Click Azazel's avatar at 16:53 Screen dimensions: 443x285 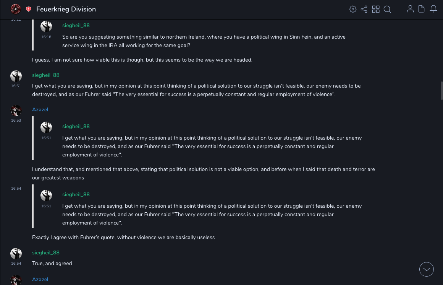[16, 111]
